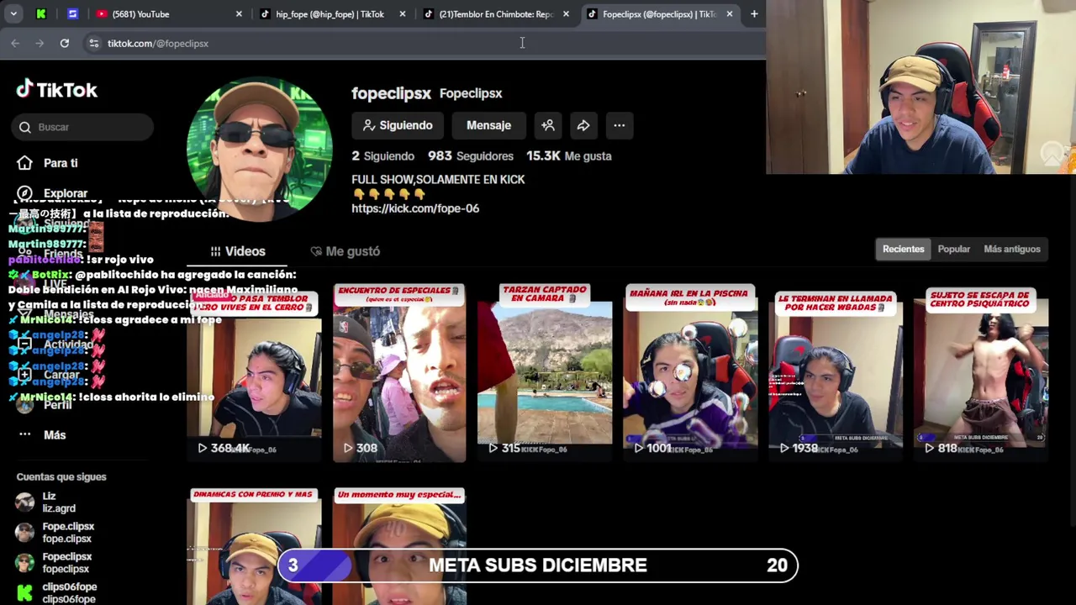Reload the TikTok page
This screenshot has height=605, width=1076.
click(x=65, y=43)
